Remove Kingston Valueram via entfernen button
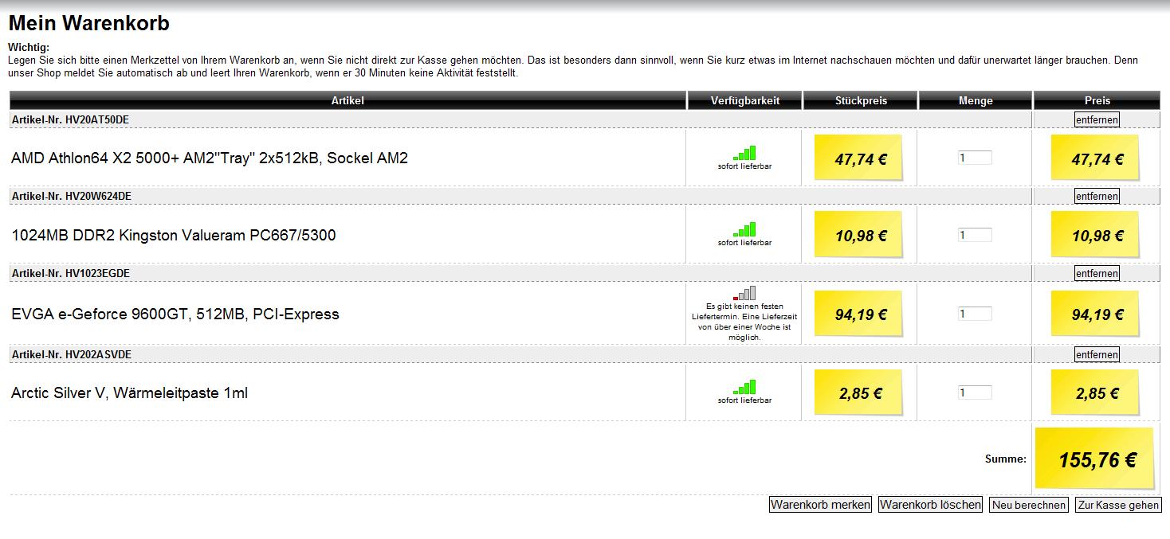The width and height of the screenshot is (1170, 539). click(1097, 196)
